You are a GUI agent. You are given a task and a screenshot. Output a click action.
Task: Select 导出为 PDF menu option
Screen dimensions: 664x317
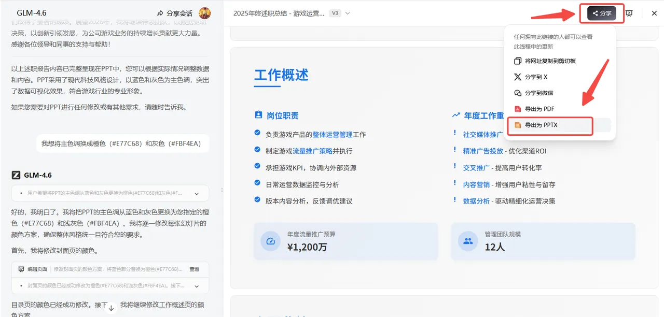tap(560, 109)
